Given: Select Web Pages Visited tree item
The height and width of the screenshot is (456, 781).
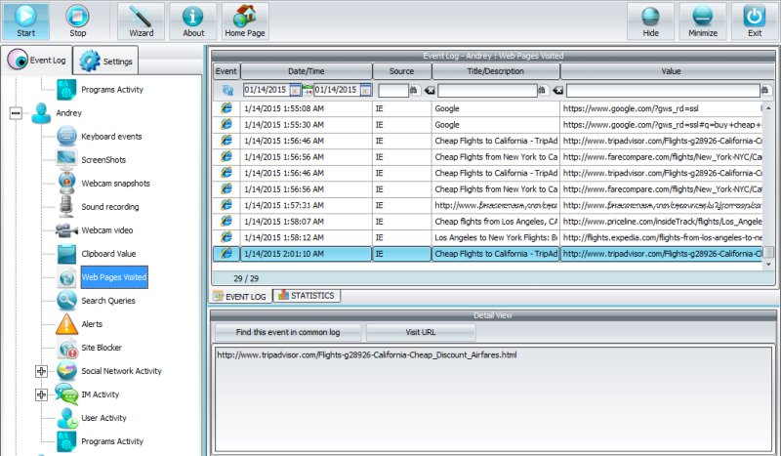Looking at the screenshot, I should (x=114, y=277).
